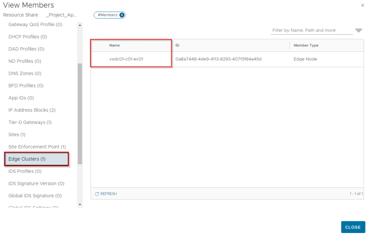Sort by the Name column header
The height and width of the screenshot is (234, 367).
[115, 45]
